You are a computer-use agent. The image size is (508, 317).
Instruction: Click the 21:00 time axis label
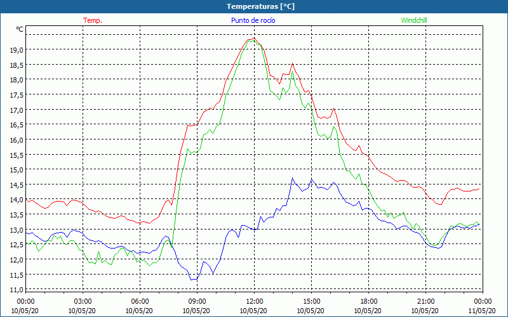tap(425, 302)
